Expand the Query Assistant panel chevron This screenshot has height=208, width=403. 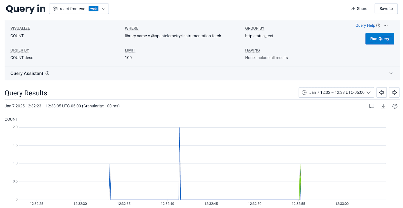pos(391,73)
